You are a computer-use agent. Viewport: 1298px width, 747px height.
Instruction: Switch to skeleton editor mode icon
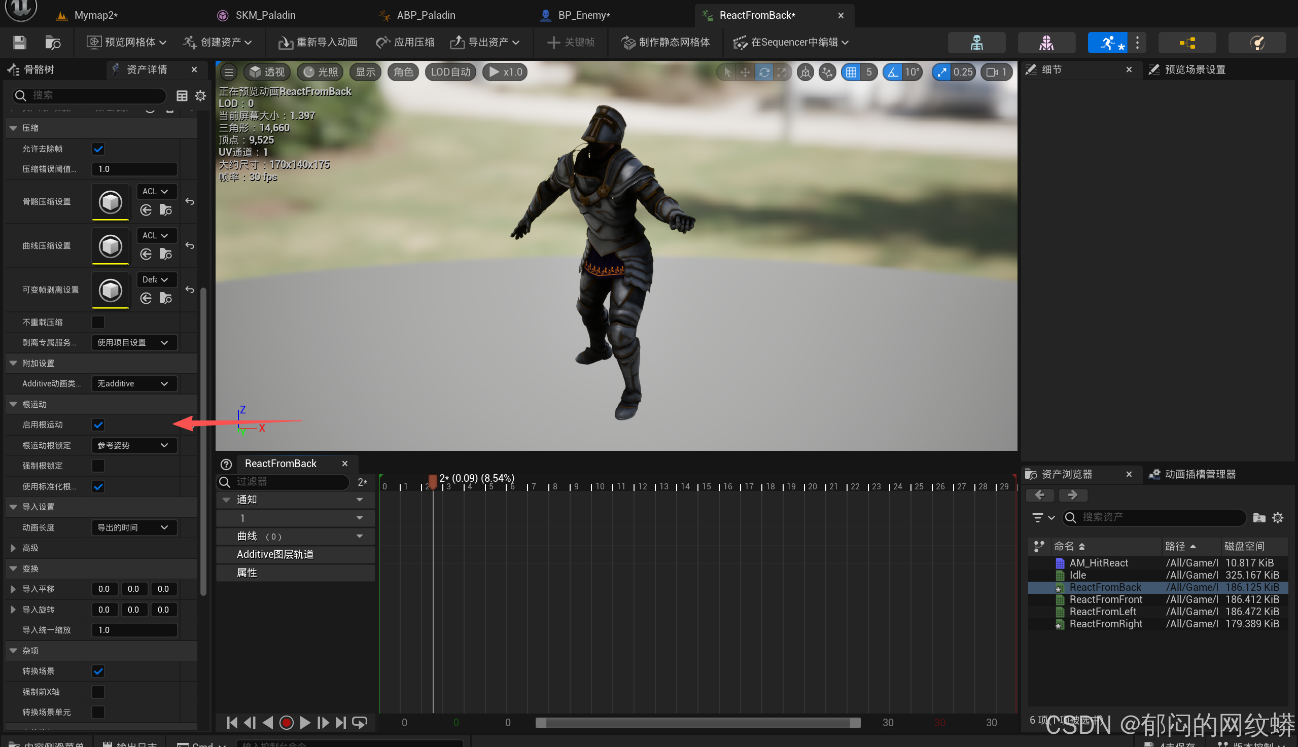coord(976,43)
